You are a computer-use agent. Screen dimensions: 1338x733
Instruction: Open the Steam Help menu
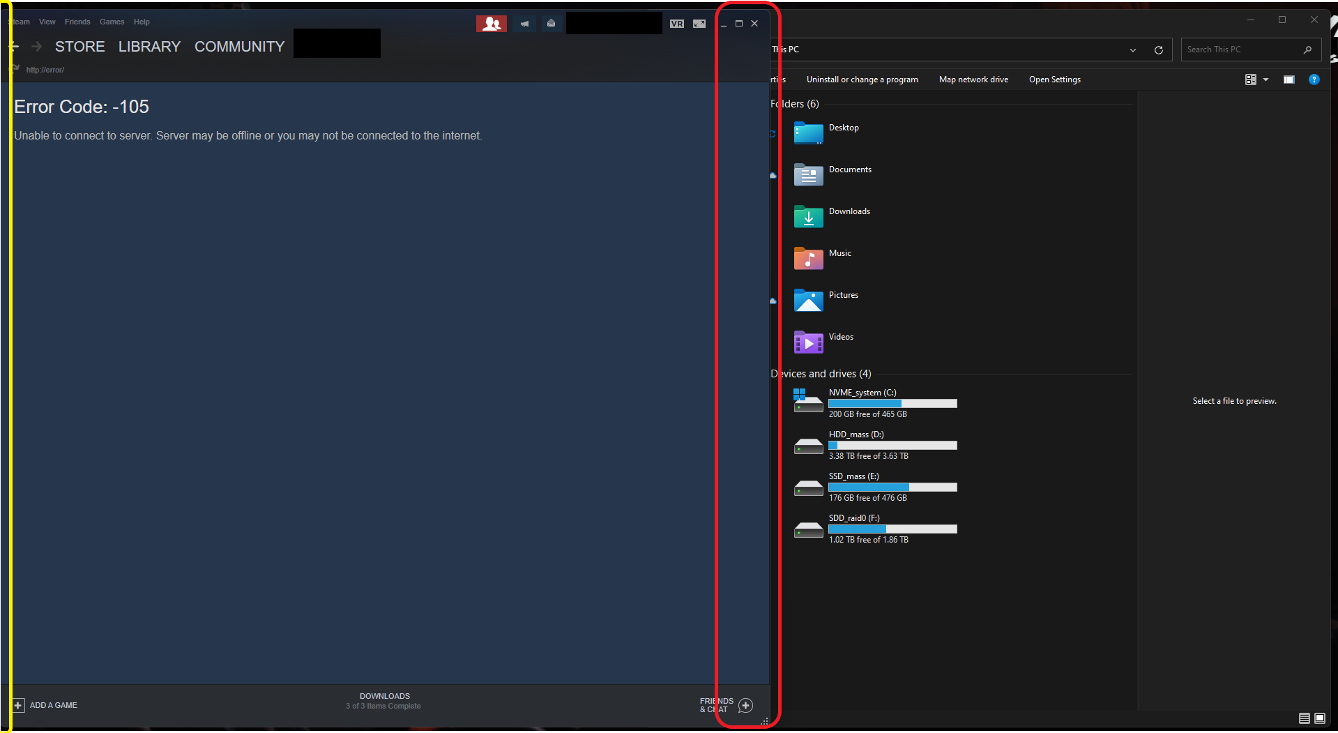(142, 22)
